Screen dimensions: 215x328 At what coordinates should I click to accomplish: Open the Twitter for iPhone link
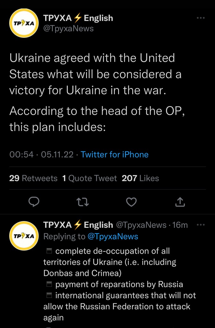click(x=115, y=154)
